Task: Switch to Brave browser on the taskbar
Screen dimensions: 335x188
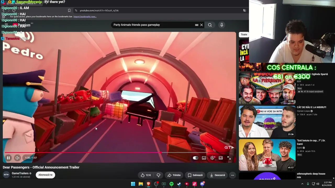Action: pos(148,184)
